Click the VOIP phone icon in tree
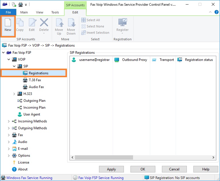This screenshot has width=220, height=181. click(x=14, y=59)
